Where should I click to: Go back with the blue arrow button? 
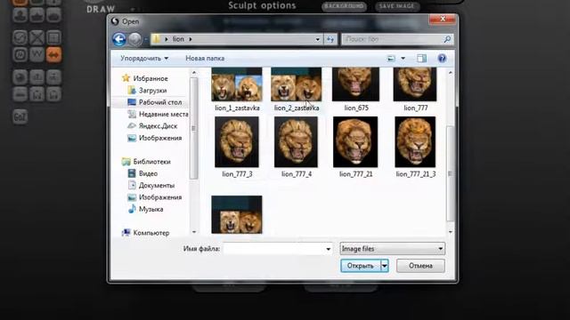(119, 39)
